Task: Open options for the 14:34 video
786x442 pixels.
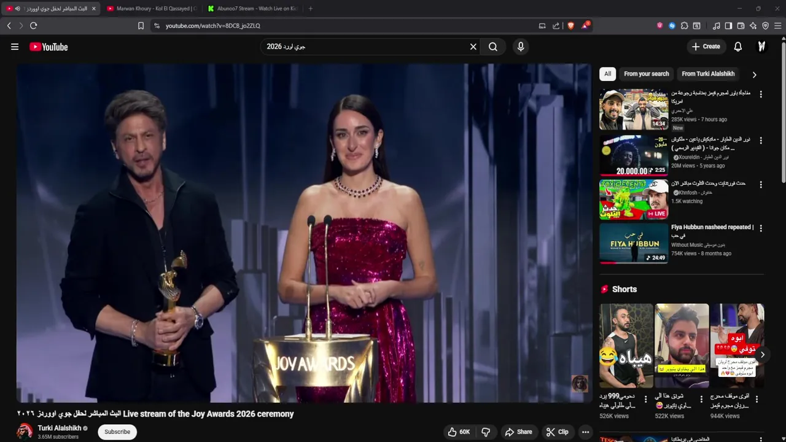Action: tap(761, 95)
